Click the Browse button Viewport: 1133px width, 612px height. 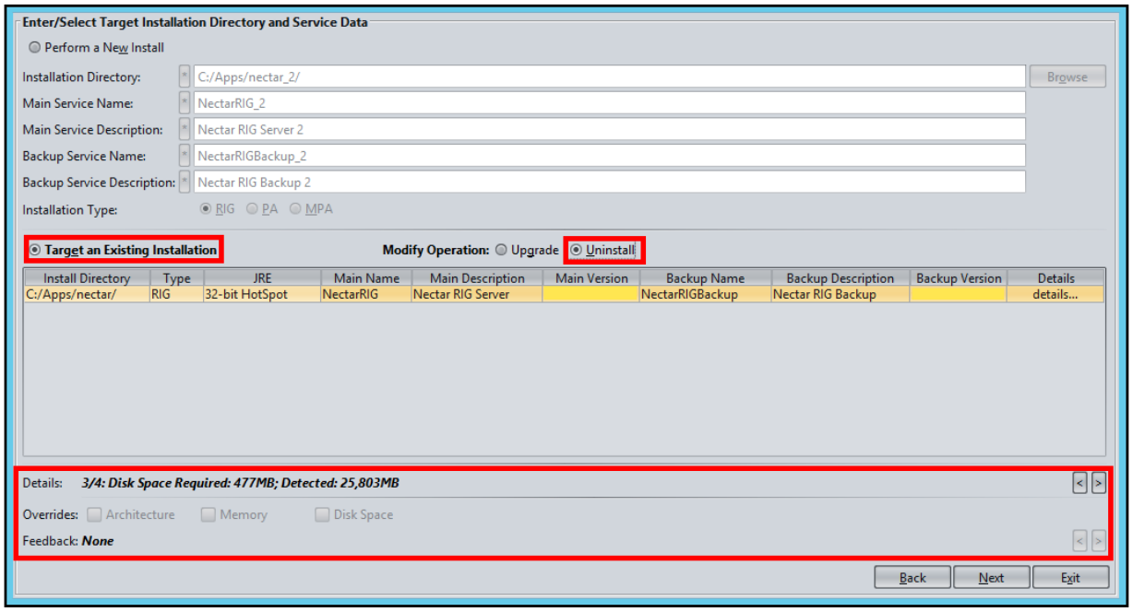click(1067, 77)
